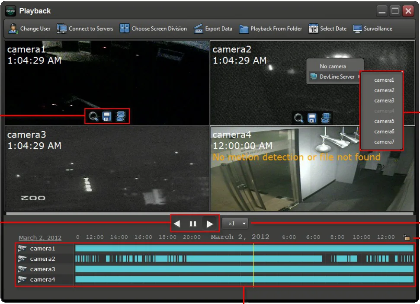Play the recording in reverse

click(177, 224)
